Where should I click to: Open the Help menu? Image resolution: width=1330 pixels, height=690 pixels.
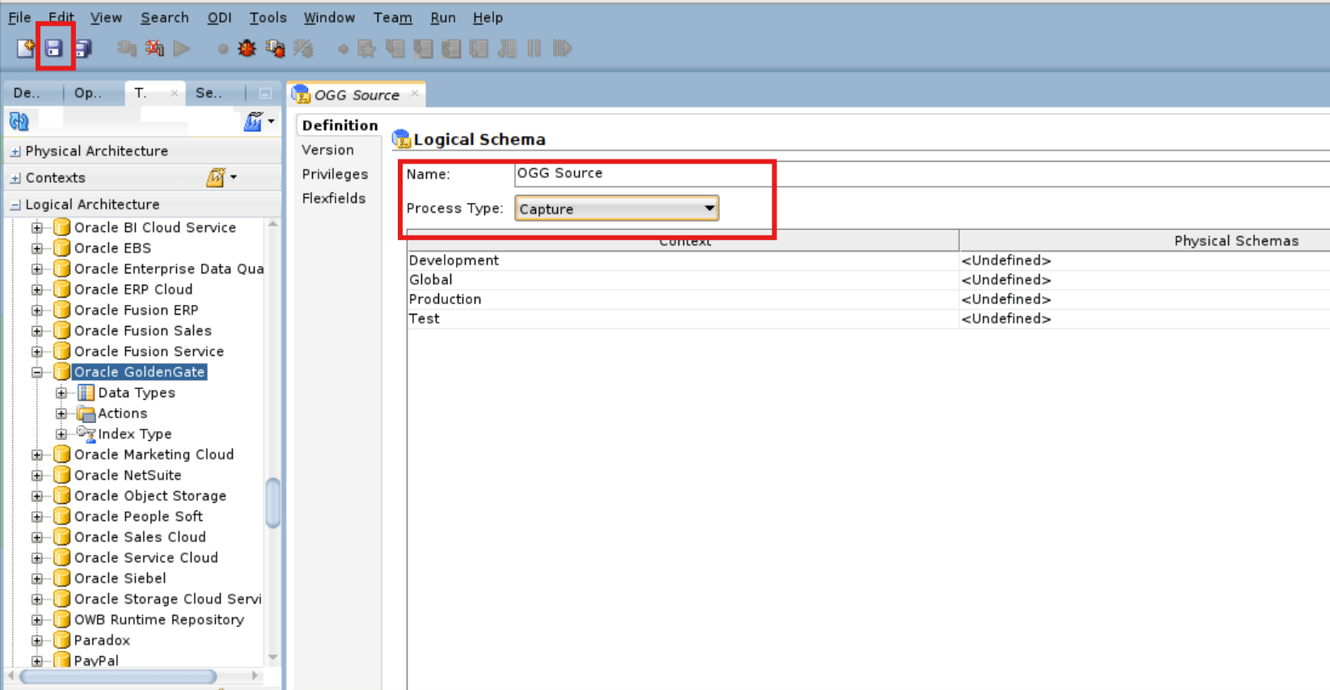coord(488,17)
